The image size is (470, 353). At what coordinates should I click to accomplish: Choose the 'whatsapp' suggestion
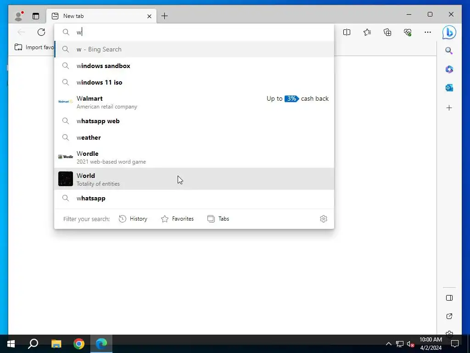(194, 198)
